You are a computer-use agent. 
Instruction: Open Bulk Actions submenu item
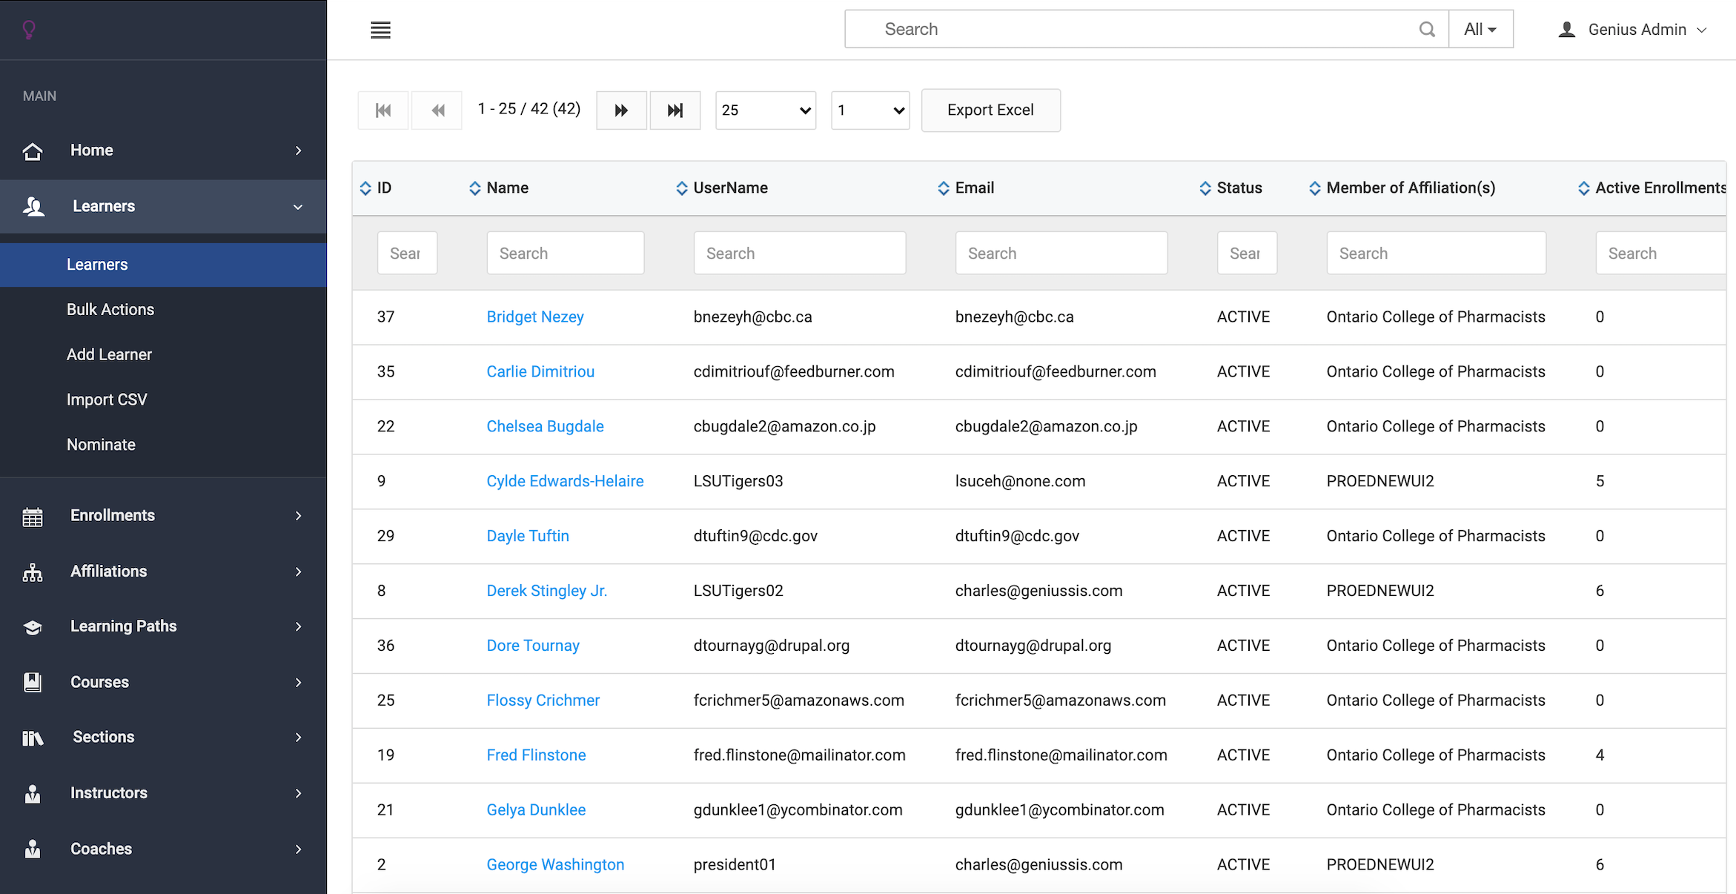pyautogui.click(x=110, y=310)
